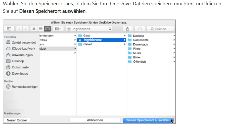Click the iCloud cloud icon
Screen dimensions: 228x125
click(8, 49)
